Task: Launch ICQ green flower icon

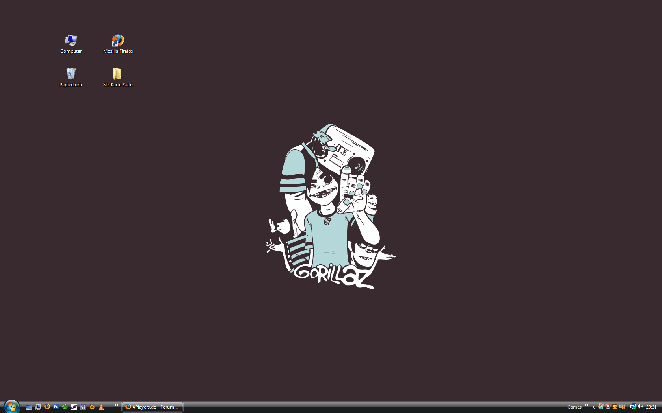Action: (65, 407)
